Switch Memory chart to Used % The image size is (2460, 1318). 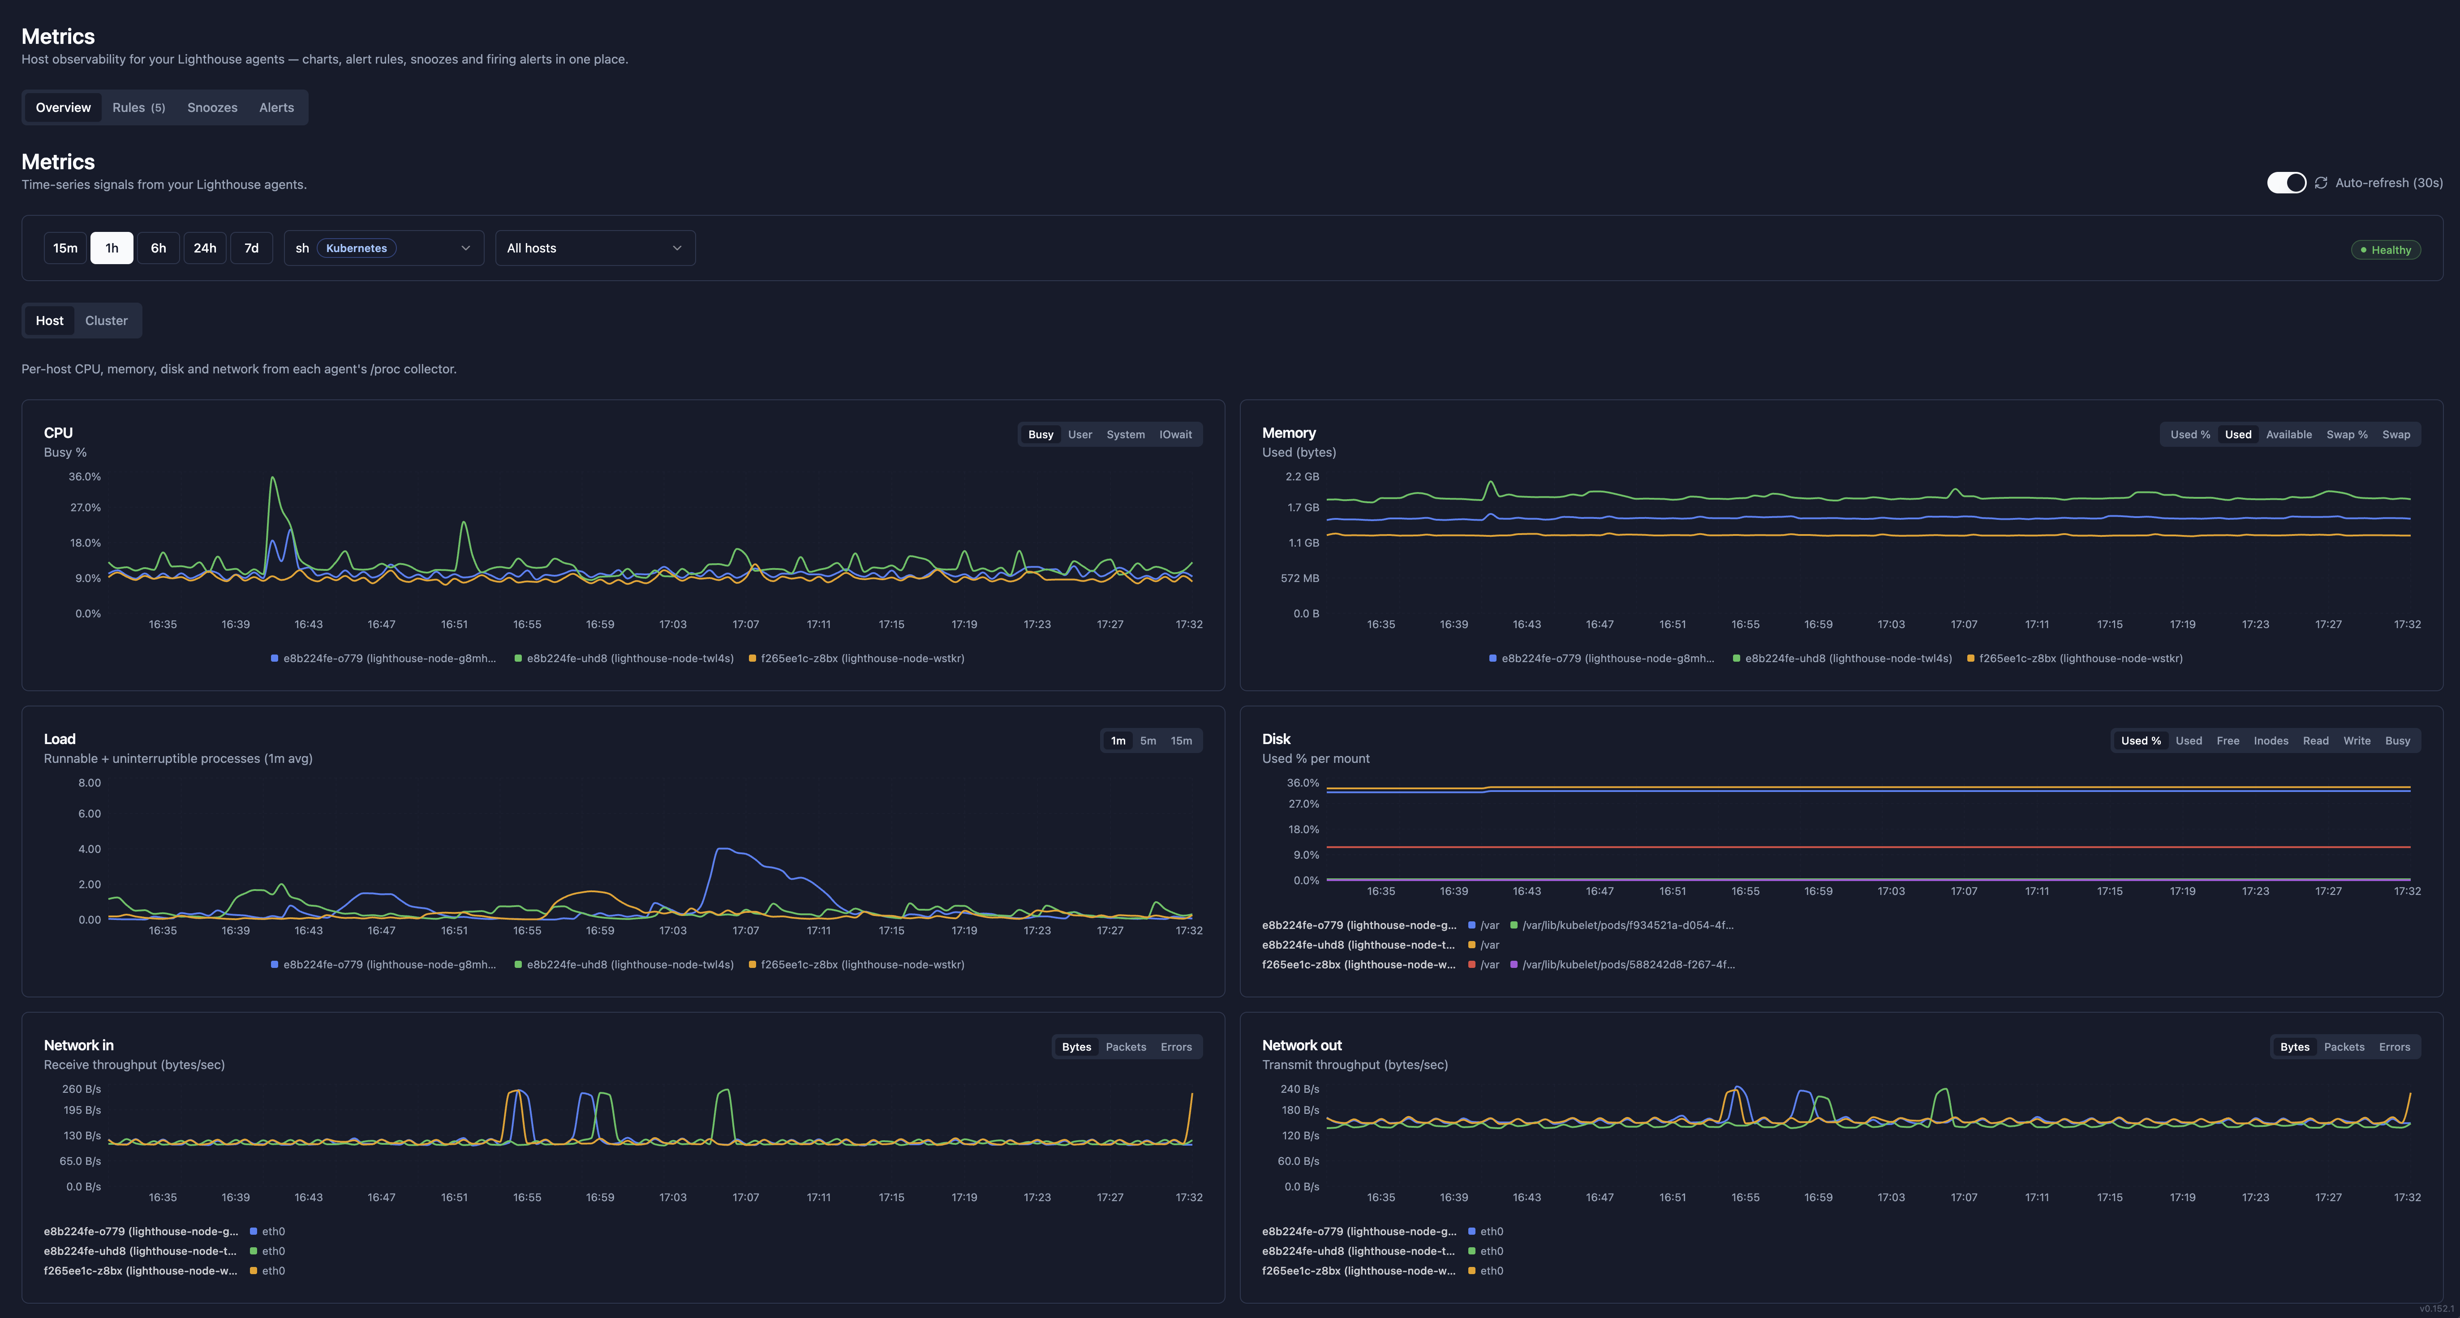tap(2191, 434)
